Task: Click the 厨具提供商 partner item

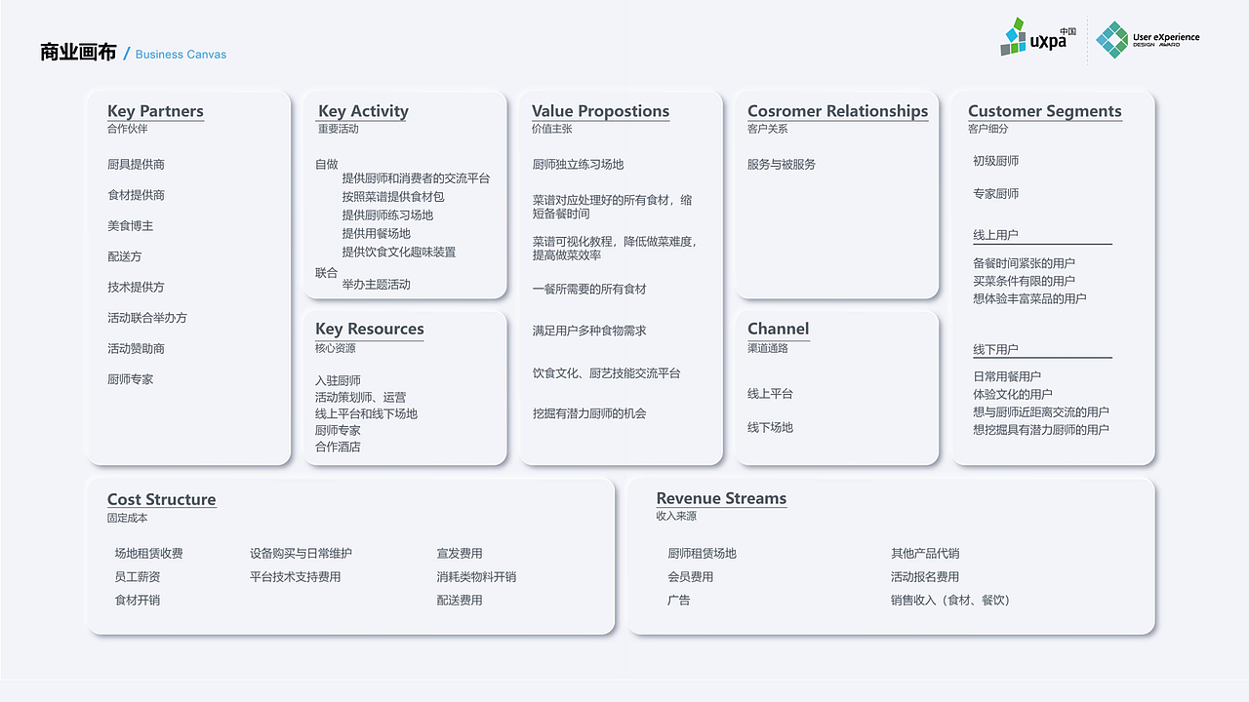Action: click(x=136, y=165)
